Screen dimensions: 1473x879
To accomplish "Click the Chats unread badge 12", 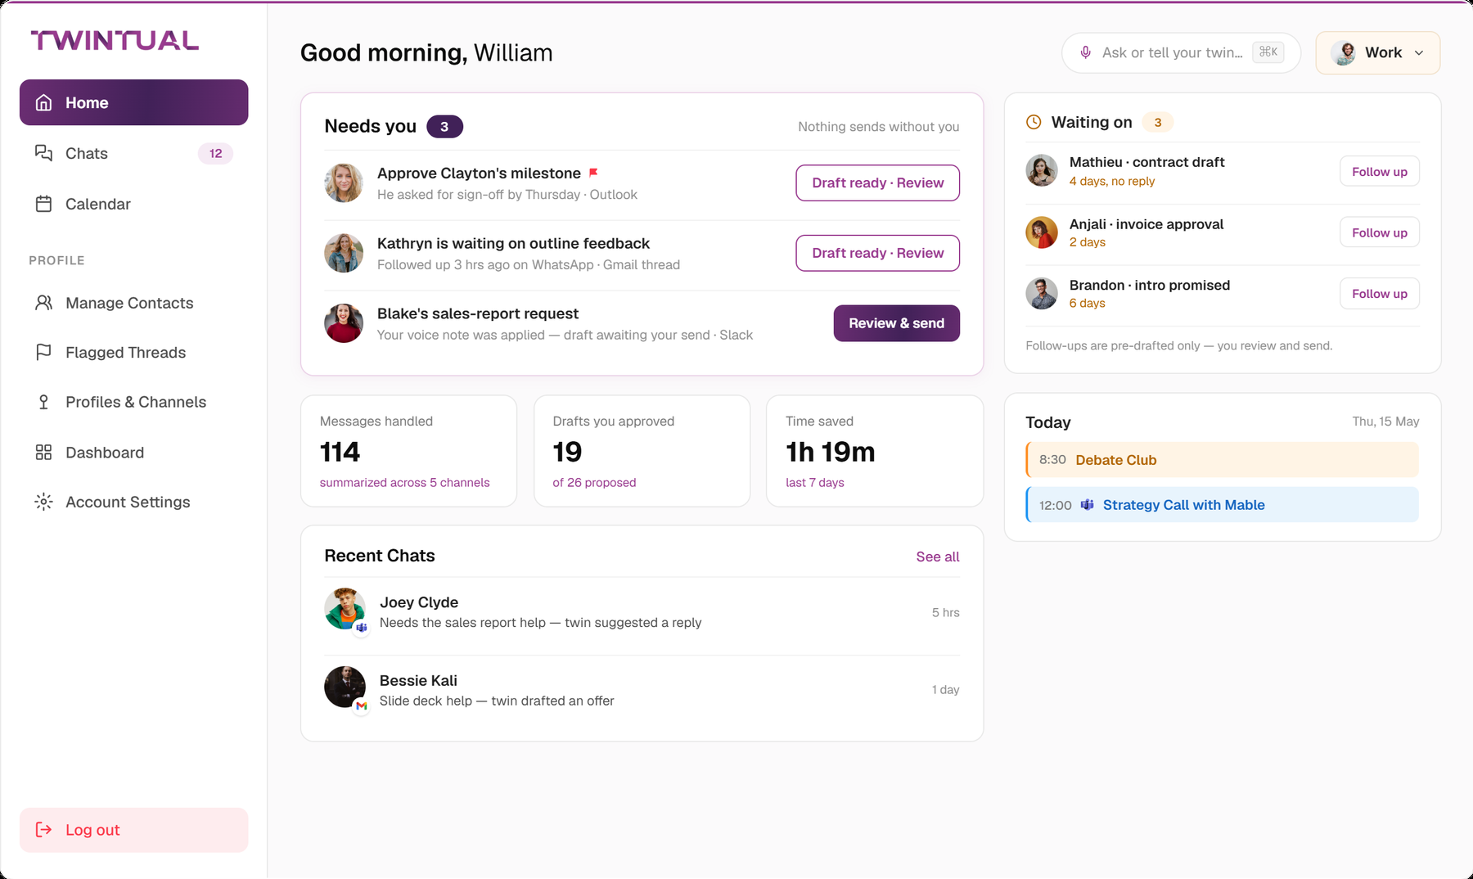I will tap(215, 153).
